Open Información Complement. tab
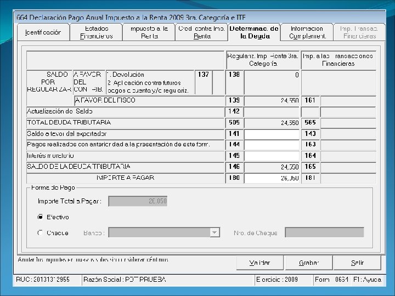The height and width of the screenshot is (296, 395). [x=307, y=32]
